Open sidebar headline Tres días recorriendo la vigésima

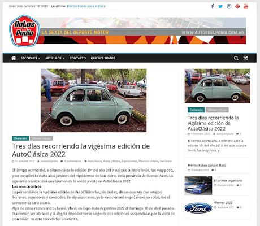pyautogui.click(x=213, y=123)
